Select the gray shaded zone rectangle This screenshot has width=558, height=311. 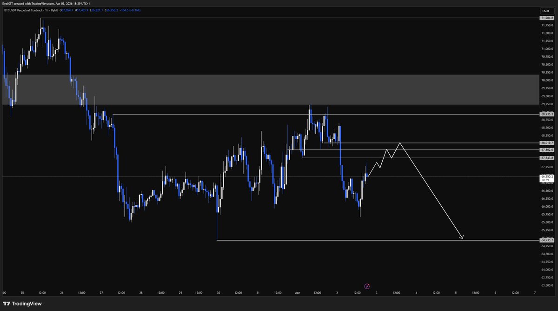coord(270,89)
